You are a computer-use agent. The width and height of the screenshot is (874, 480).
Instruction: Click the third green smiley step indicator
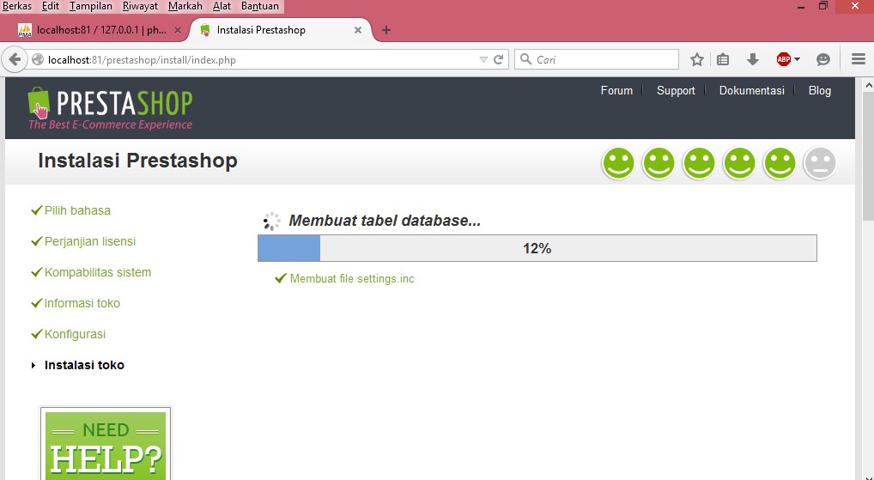(x=698, y=163)
